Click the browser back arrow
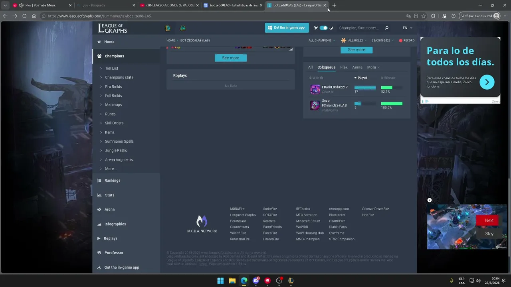This screenshot has height=287, width=511. [x=5, y=16]
